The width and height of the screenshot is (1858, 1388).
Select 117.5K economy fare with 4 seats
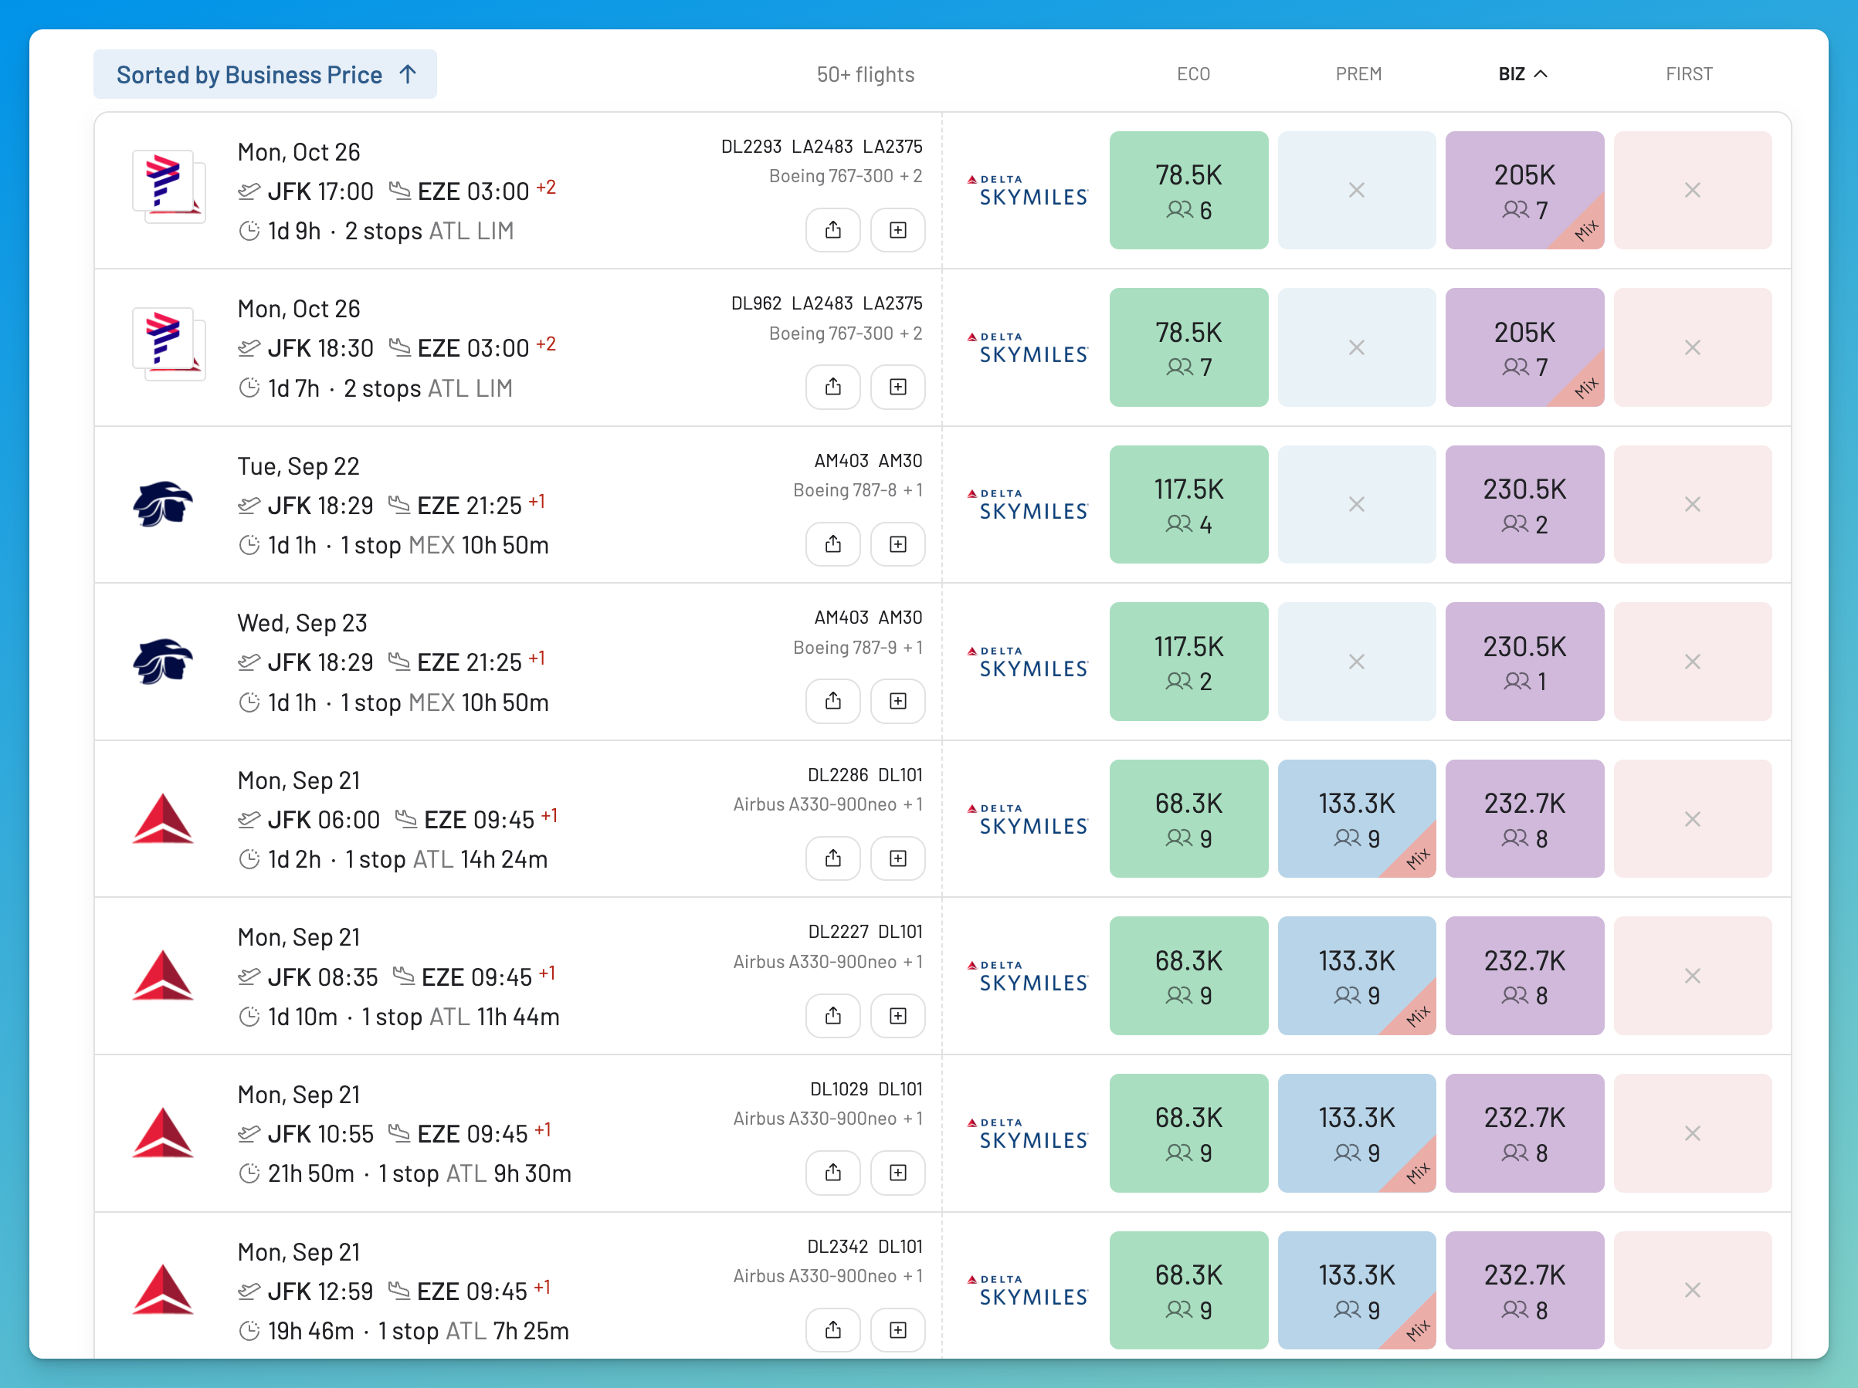tap(1188, 505)
